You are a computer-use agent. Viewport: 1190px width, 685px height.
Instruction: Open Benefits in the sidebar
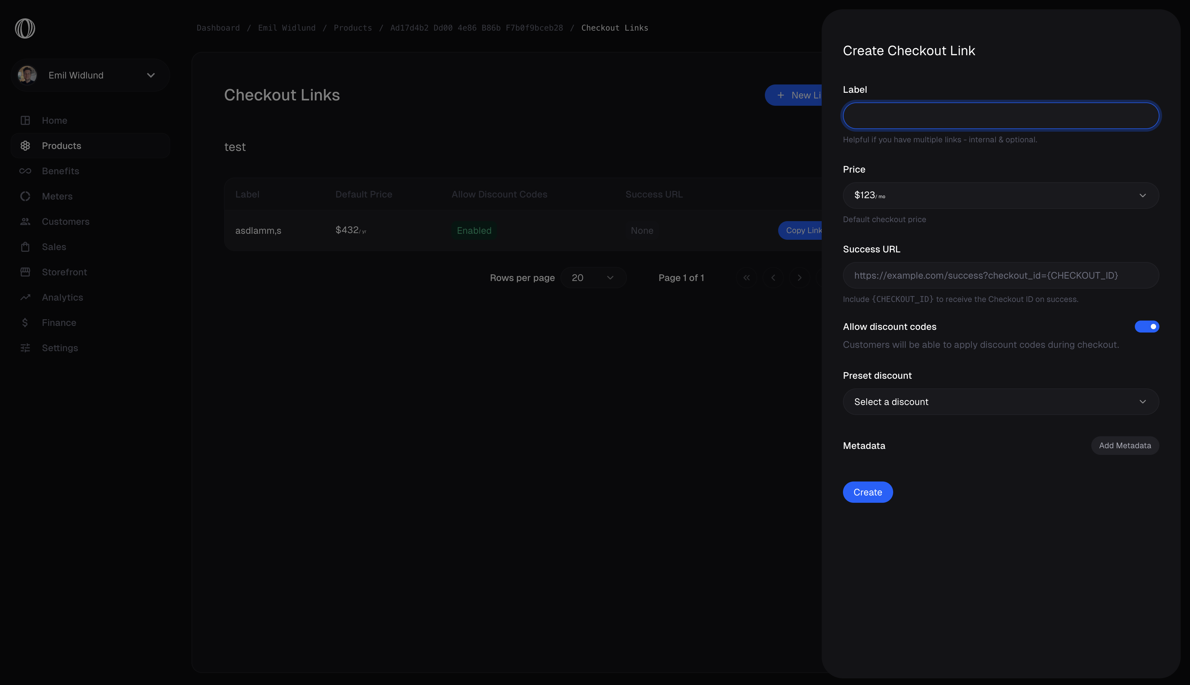coord(90,171)
